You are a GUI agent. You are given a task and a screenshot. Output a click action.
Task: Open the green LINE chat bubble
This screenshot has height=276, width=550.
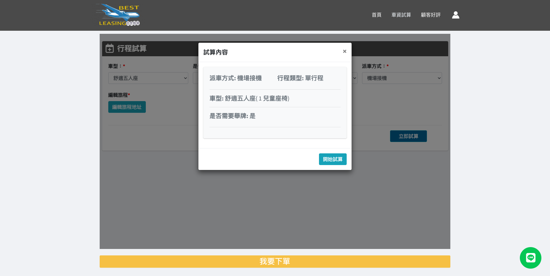point(530,258)
